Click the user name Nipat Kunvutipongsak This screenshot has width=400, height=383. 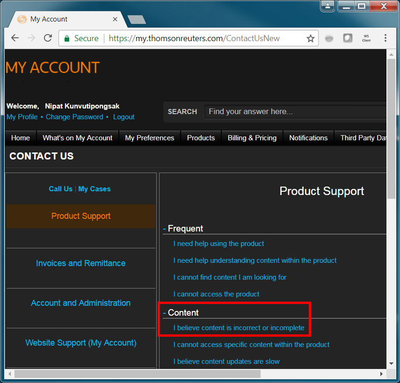[x=82, y=106]
